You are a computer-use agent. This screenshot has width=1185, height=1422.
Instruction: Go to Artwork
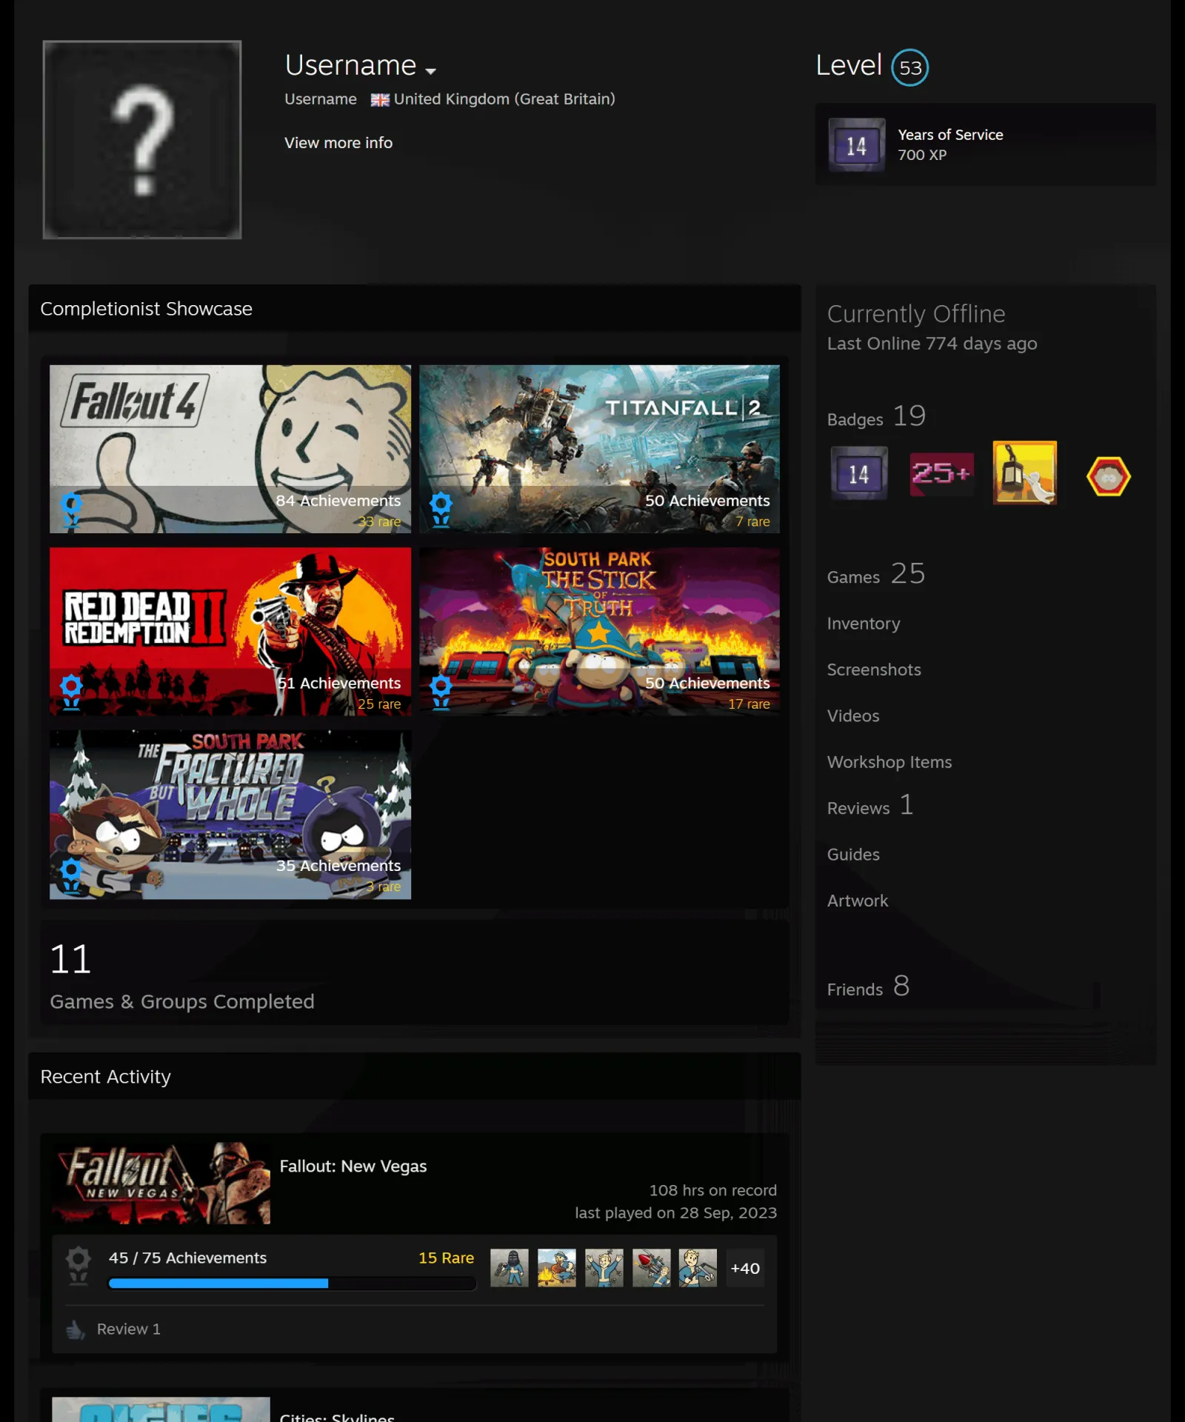click(x=858, y=901)
